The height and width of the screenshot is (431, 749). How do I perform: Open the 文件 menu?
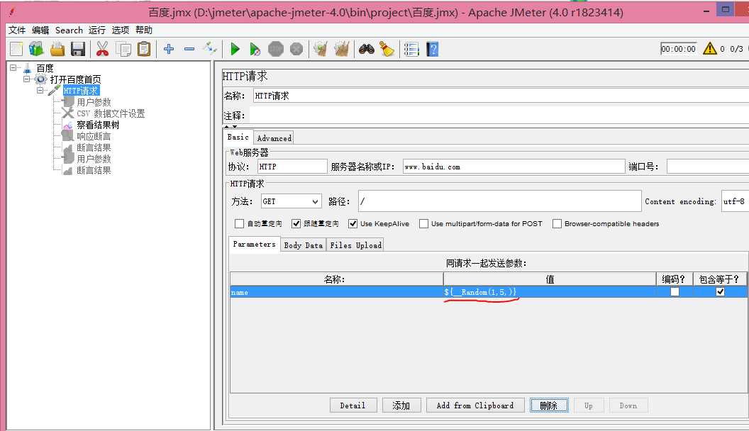(x=17, y=30)
